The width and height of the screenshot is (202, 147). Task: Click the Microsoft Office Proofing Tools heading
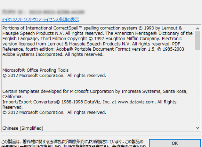[x=36, y=70]
